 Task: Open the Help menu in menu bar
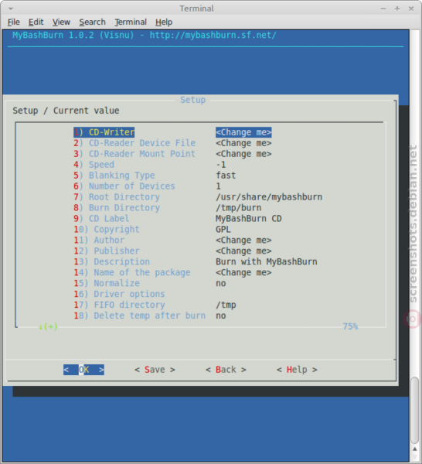click(164, 22)
